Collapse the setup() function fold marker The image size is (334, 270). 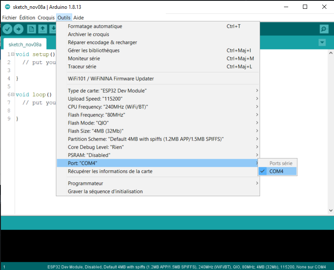[x=13, y=54]
